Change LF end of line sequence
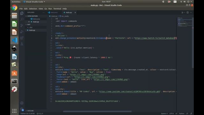 pos(176,114)
